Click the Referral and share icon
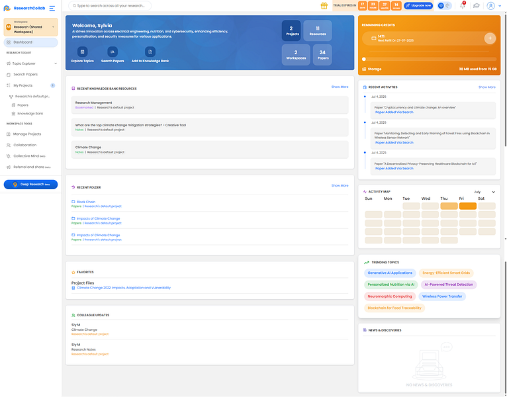507x397 pixels. click(x=9, y=167)
